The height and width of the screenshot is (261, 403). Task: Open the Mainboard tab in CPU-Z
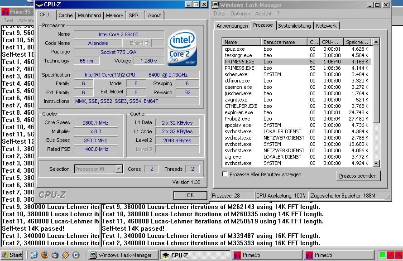coord(89,15)
